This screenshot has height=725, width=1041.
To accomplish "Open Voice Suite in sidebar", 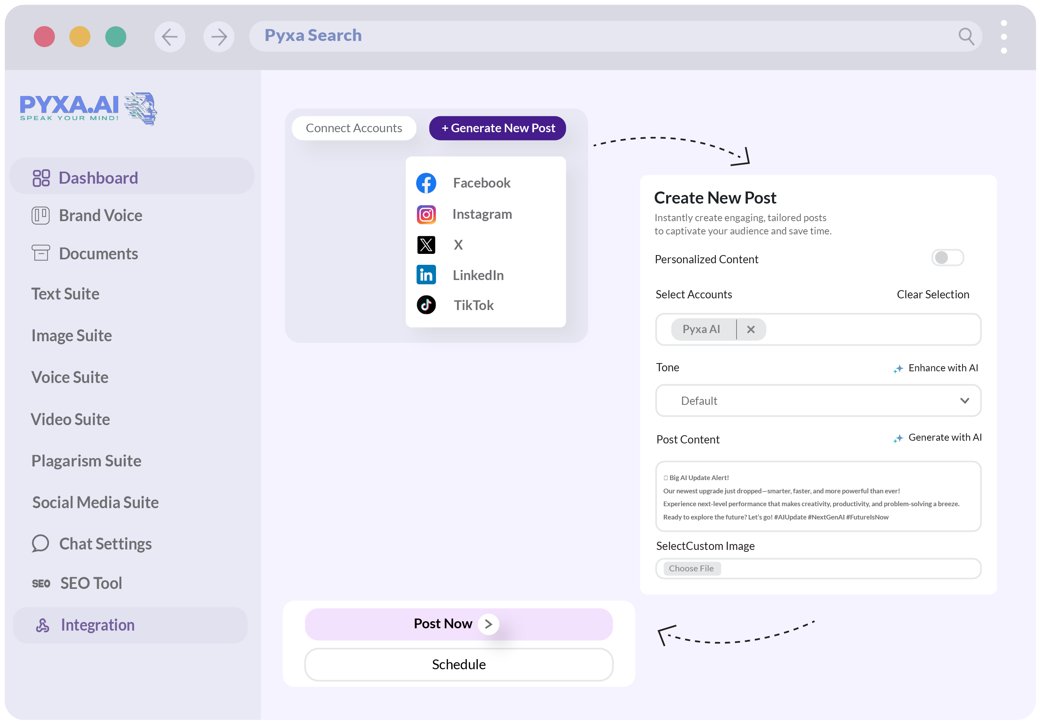I will pyautogui.click(x=70, y=378).
